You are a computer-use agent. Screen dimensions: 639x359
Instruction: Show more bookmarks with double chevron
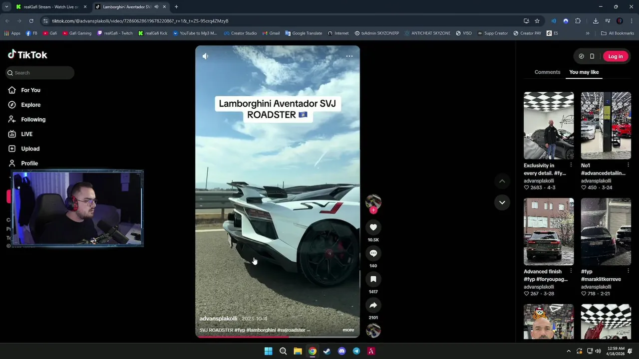588,33
